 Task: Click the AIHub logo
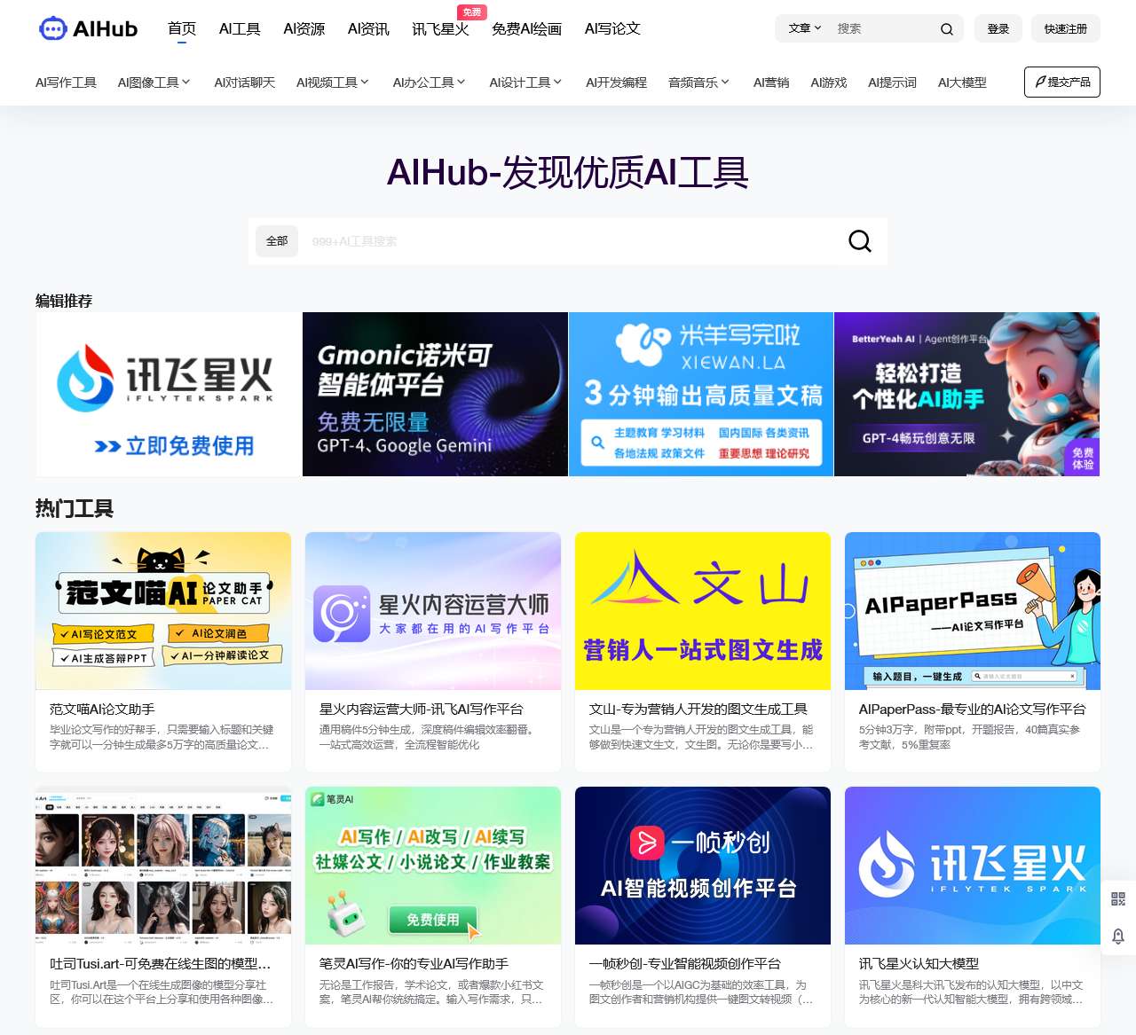[x=89, y=28]
